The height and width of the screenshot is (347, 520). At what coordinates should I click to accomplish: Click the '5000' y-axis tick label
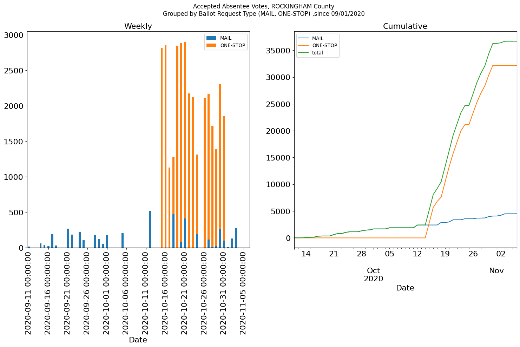coord(281,211)
